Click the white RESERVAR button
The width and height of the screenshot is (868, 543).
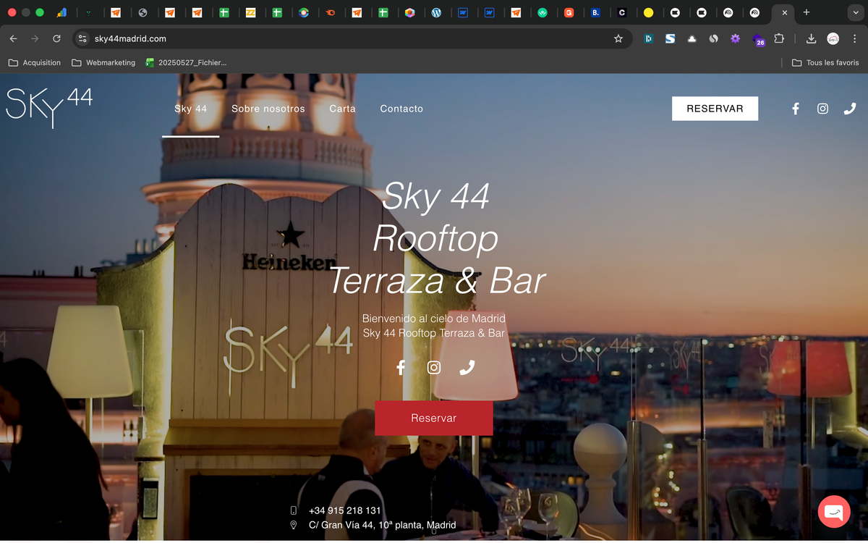coord(715,109)
